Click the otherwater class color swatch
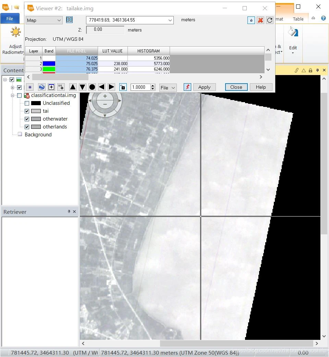This screenshot has height=357, width=329. pyautogui.click(x=36, y=119)
